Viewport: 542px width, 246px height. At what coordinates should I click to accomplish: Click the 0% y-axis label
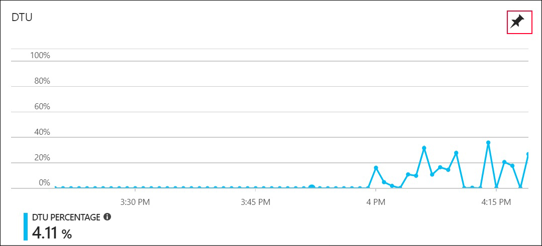[44, 183]
